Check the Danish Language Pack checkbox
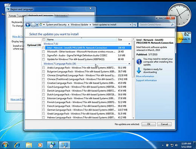196x149 pixels. tap(43, 91)
